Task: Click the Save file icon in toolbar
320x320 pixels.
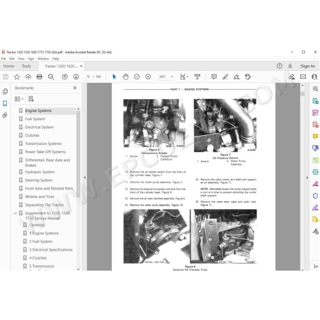Action: tap(5, 77)
